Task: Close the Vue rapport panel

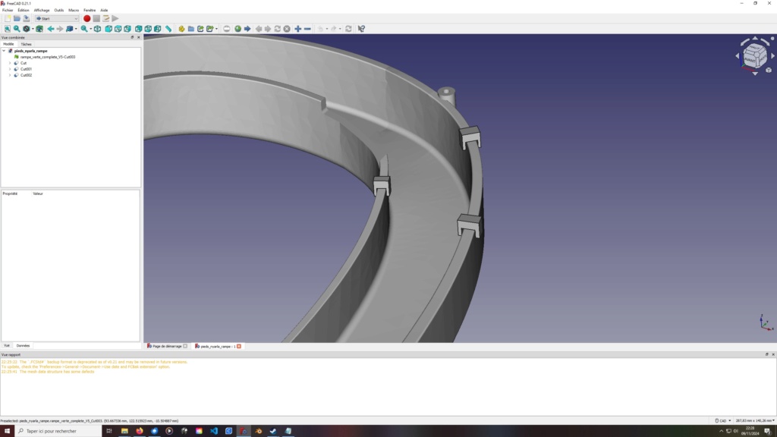Action: click(773, 355)
